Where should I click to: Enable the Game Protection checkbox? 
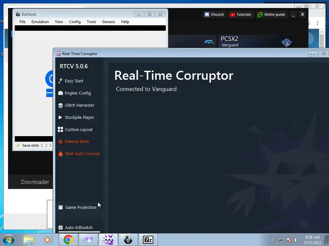click(x=61, y=208)
